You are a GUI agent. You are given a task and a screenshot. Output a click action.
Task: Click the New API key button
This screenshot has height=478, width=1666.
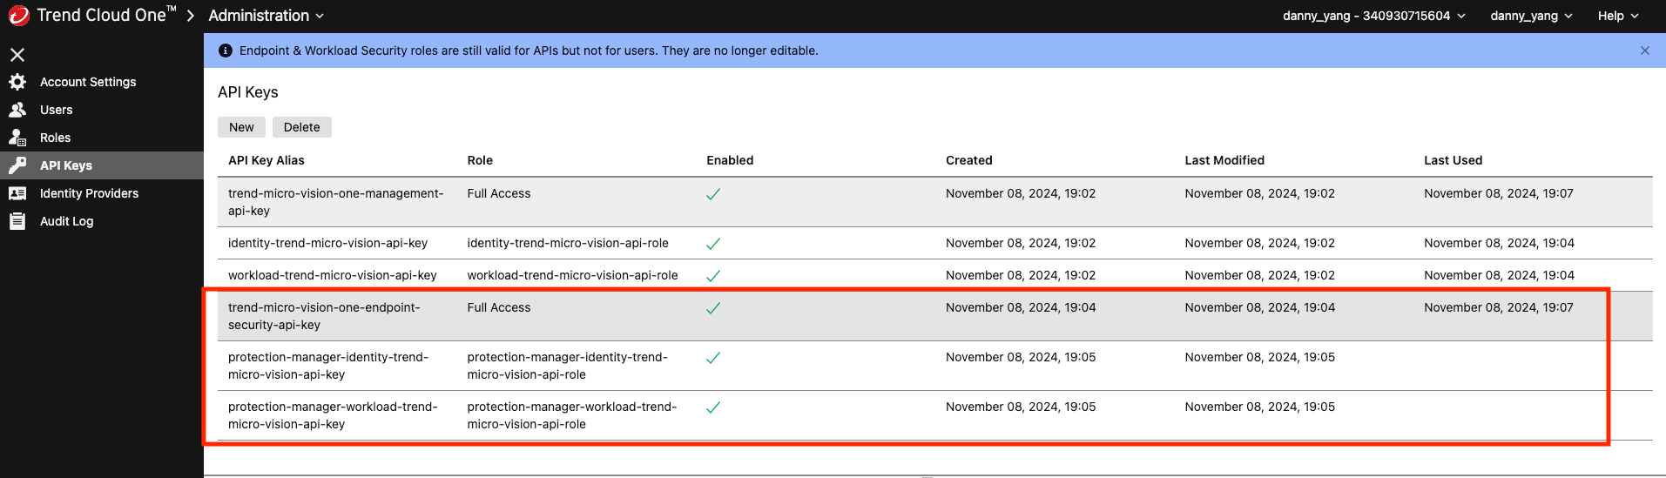241,127
